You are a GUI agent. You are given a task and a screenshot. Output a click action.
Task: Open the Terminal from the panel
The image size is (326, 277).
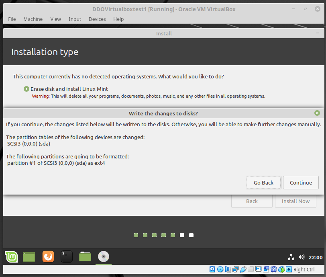tap(67, 256)
